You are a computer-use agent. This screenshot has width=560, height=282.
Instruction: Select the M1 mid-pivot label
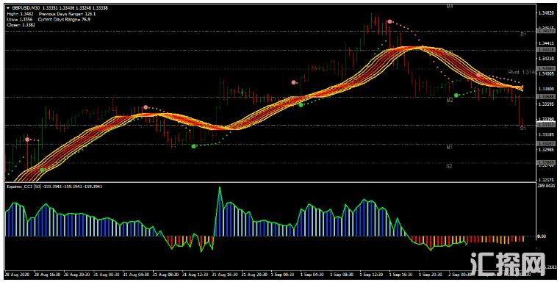(x=450, y=147)
